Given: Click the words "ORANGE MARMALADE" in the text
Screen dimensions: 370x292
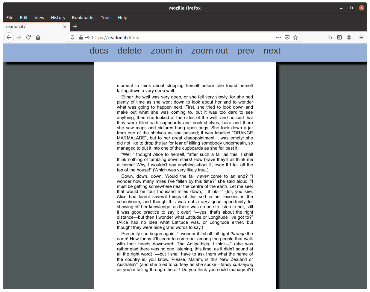Looking at the screenshot, I should click(185, 135).
